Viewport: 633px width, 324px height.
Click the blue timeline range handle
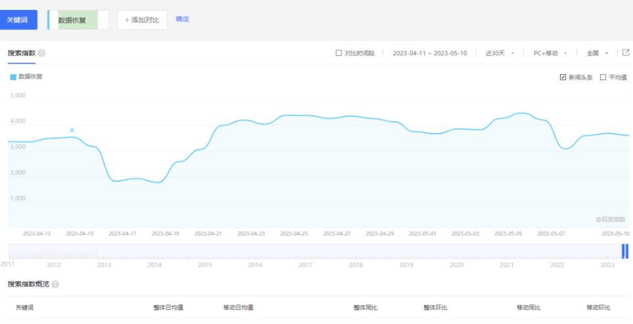(x=625, y=250)
